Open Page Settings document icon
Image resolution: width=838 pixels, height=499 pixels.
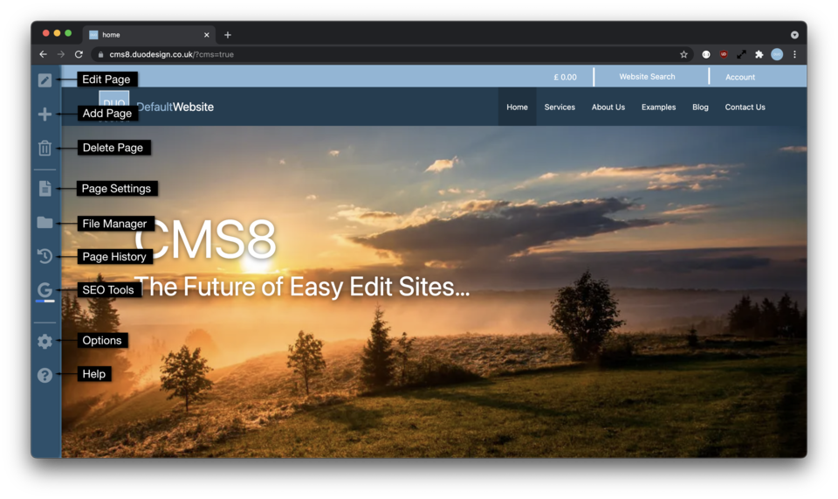45,188
